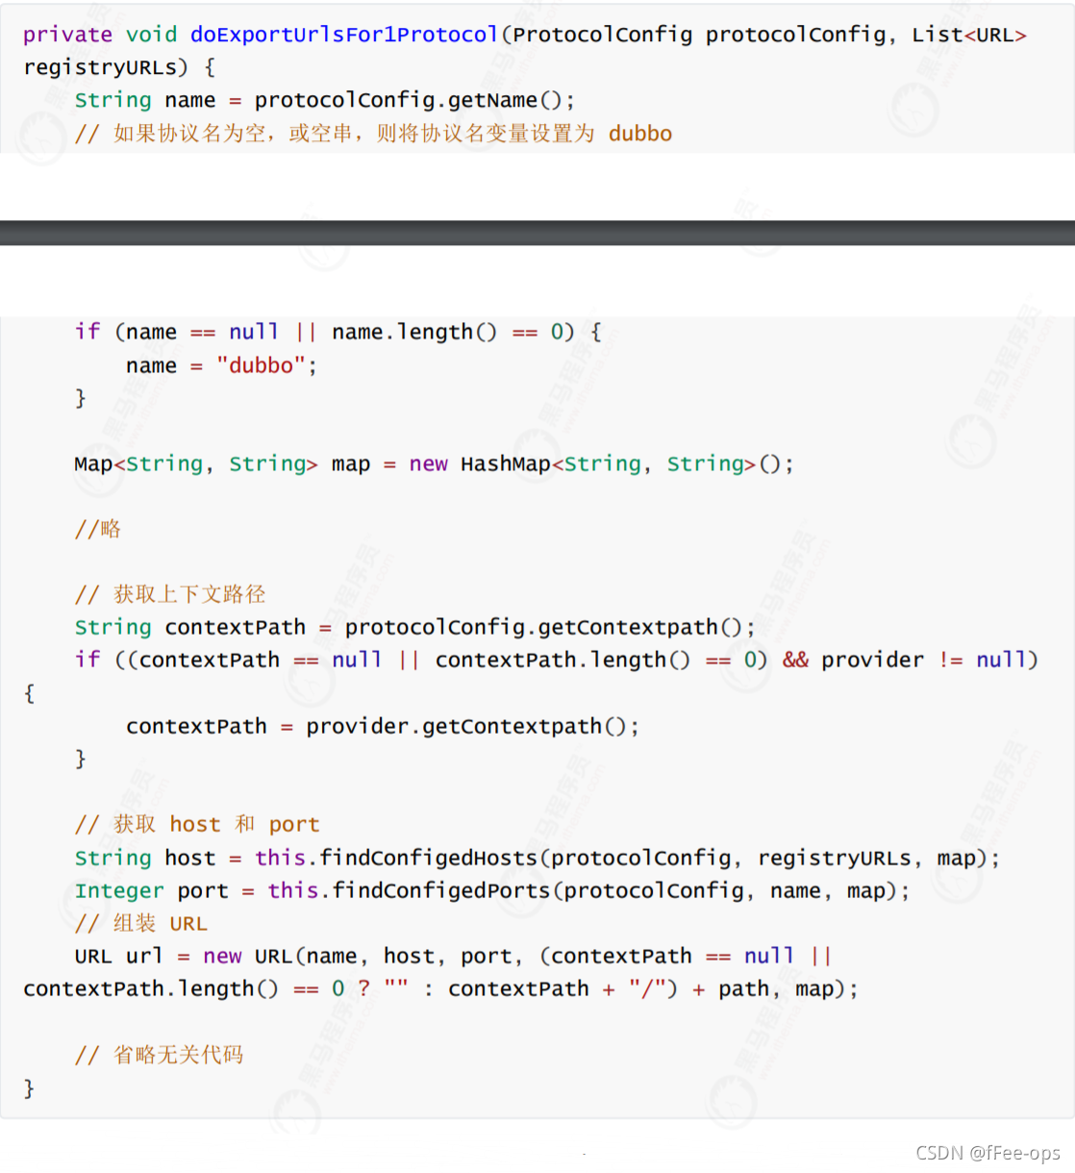Click the comment "// 省略无关代码"
1075x1173 pixels.
pos(159,1056)
